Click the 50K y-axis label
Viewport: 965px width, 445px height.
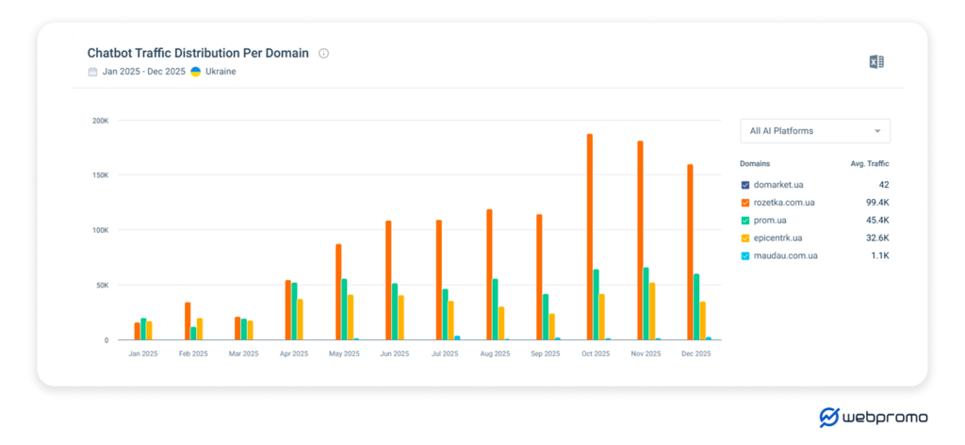pyautogui.click(x=102, y=286)
